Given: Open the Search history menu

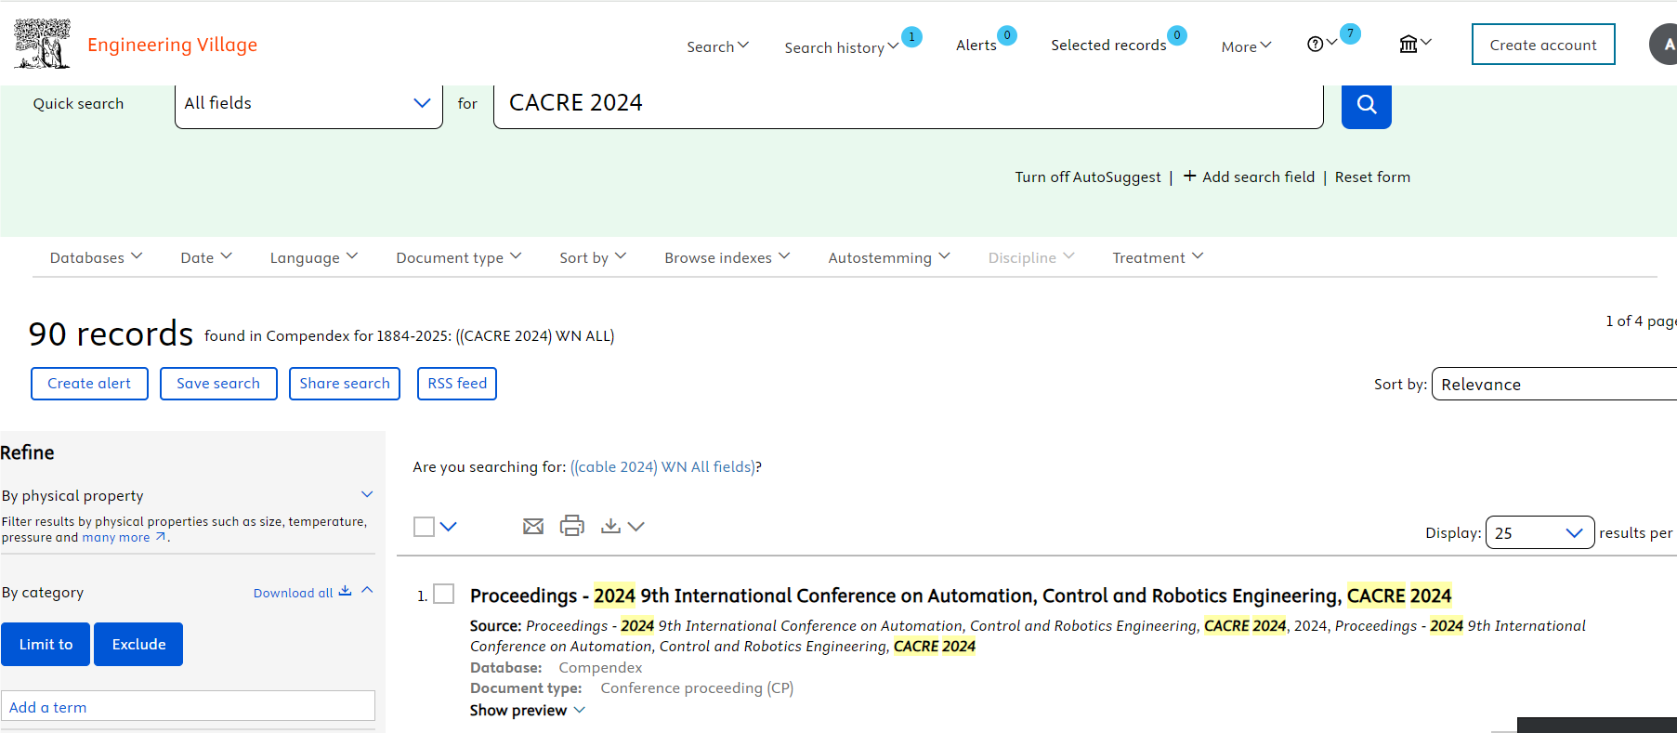Looking at the screenshot, I should [841, 47].
